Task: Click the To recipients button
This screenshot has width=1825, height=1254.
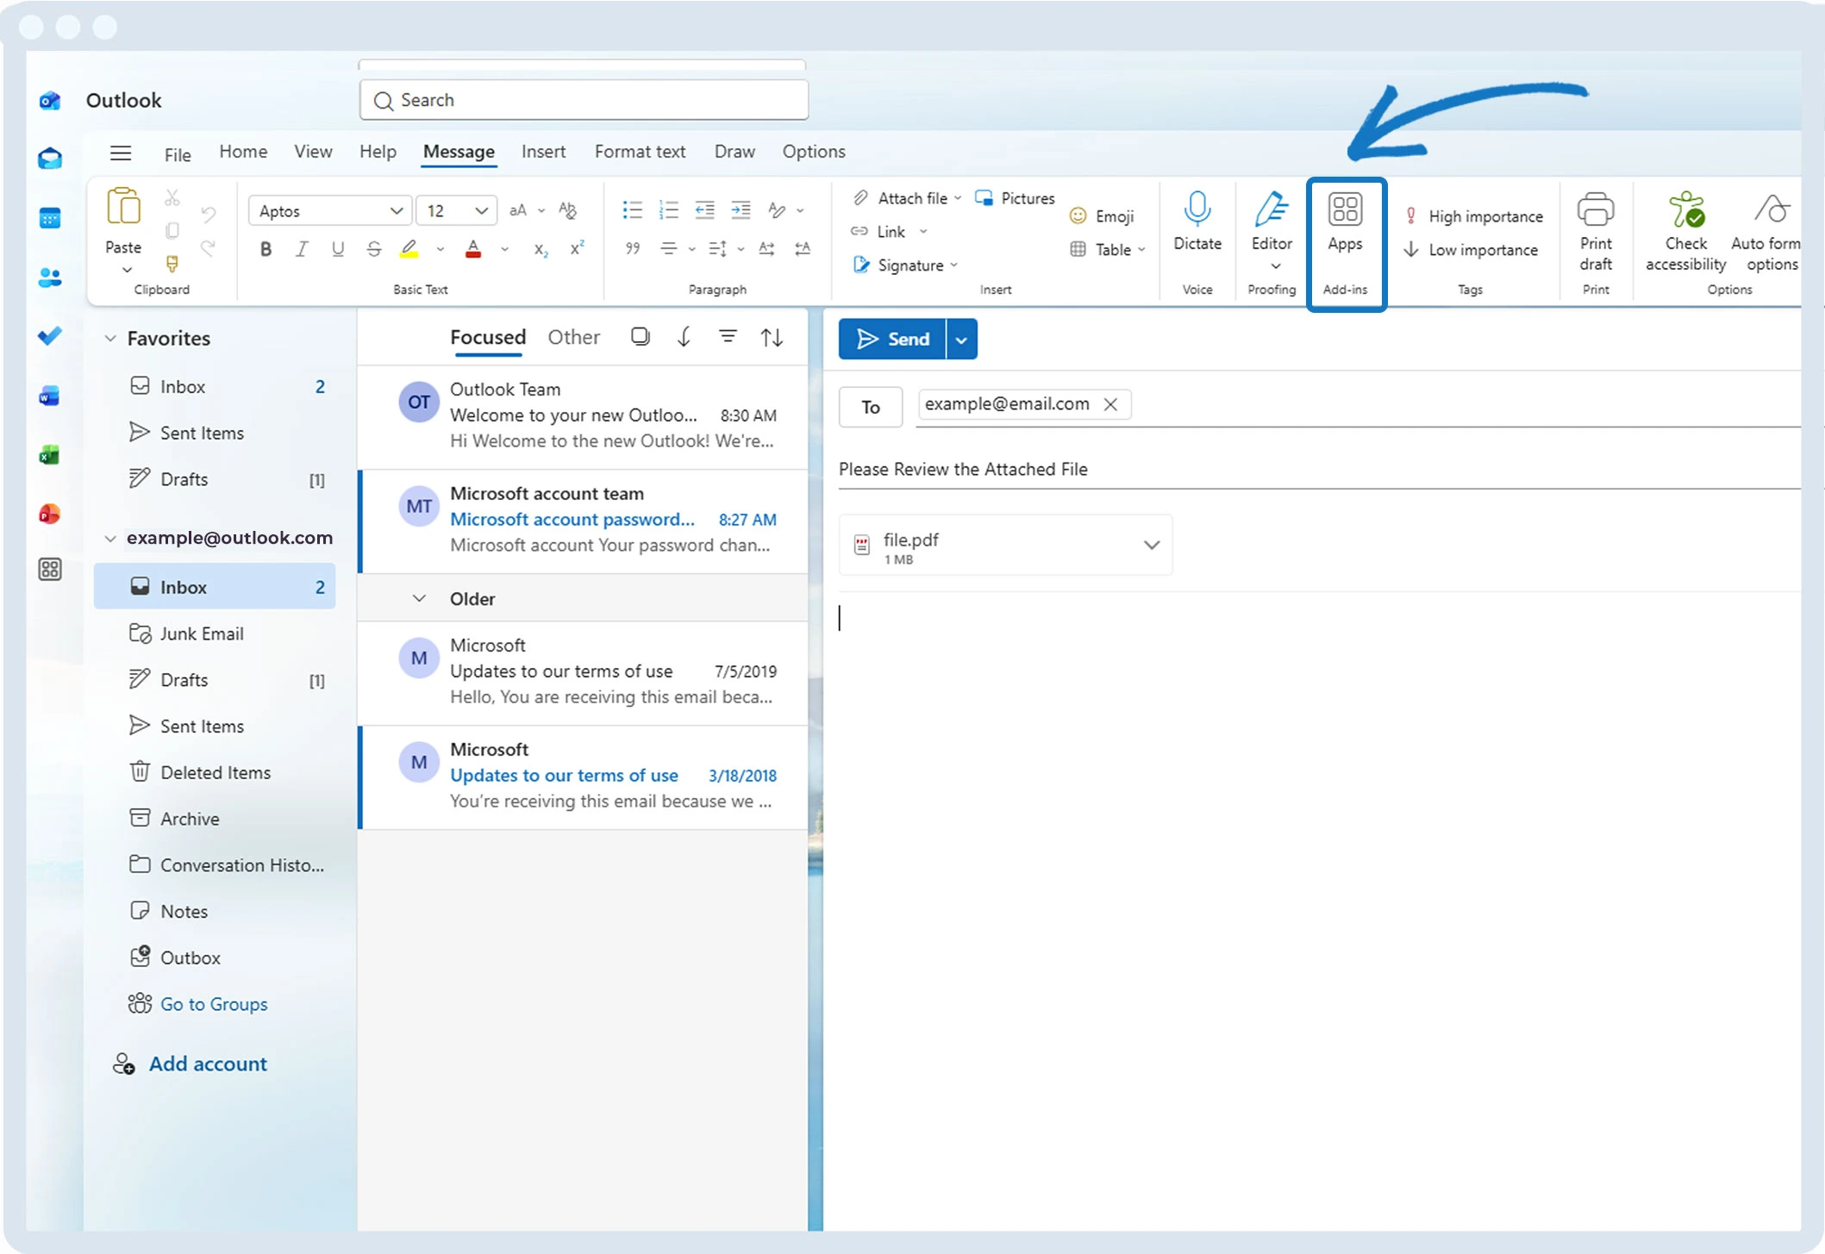Action: coord(871,407)
